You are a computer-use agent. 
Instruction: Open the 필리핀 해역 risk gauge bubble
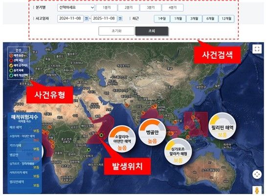point(222,126)
